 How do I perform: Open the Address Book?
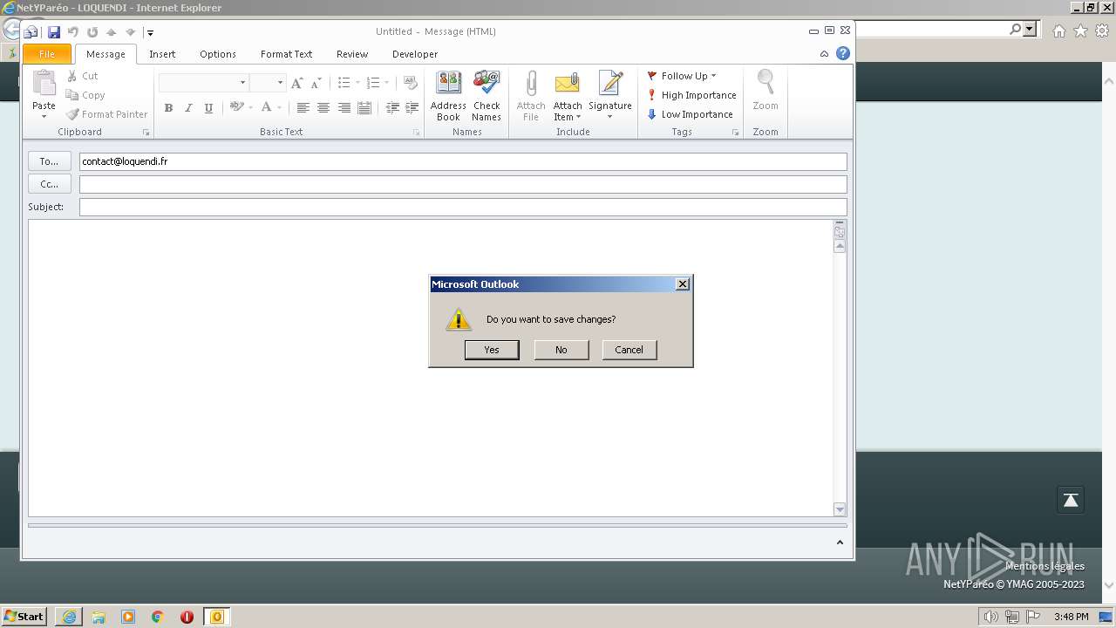click(x=448, y=96)
